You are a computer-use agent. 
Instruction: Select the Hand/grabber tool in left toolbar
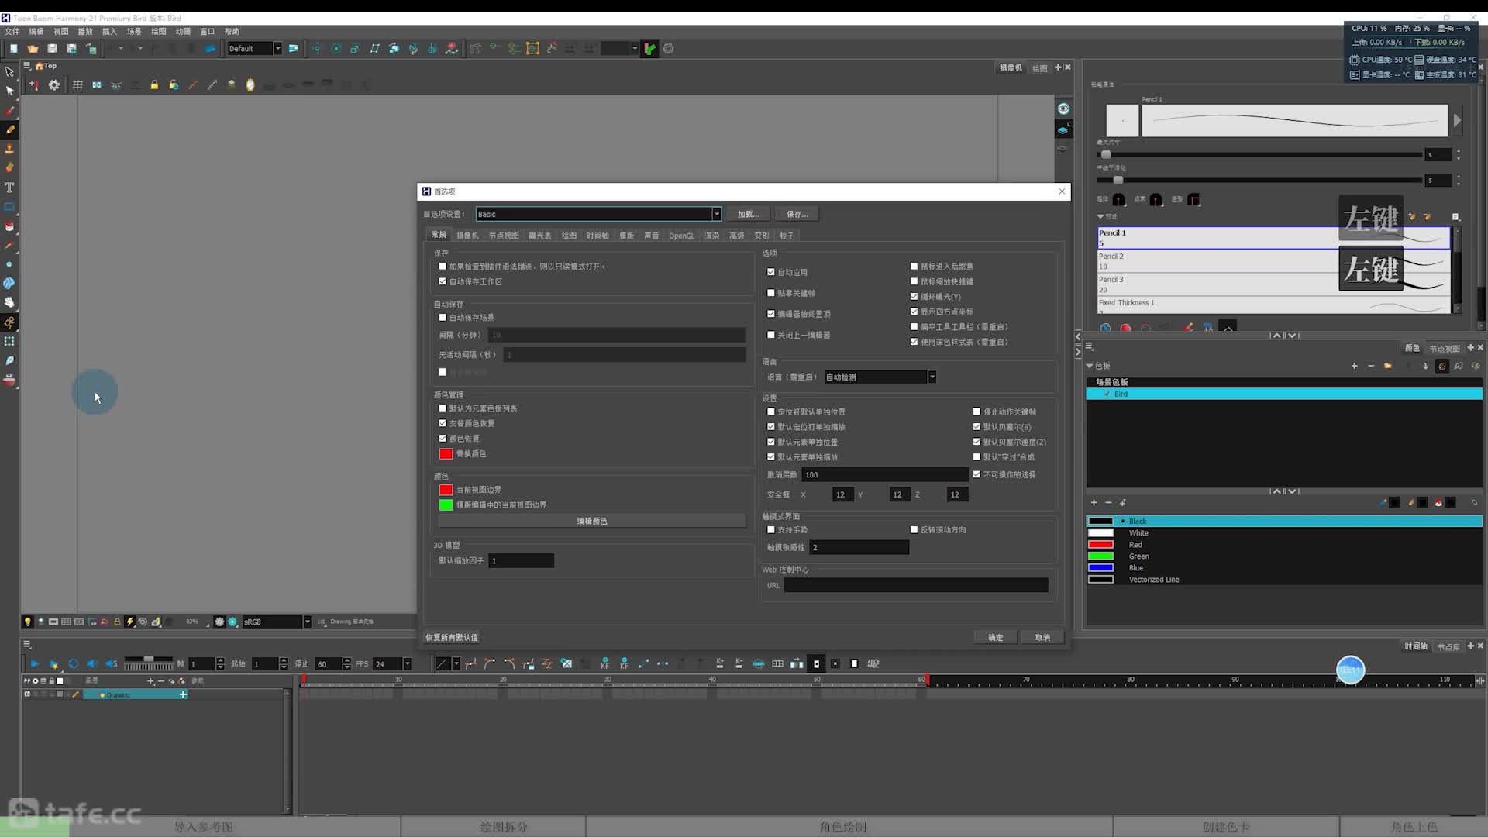pyautogui.click(x=9, y=302)
